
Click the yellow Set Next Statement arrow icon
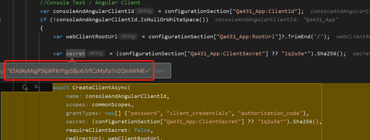click(x=25, y=88)
